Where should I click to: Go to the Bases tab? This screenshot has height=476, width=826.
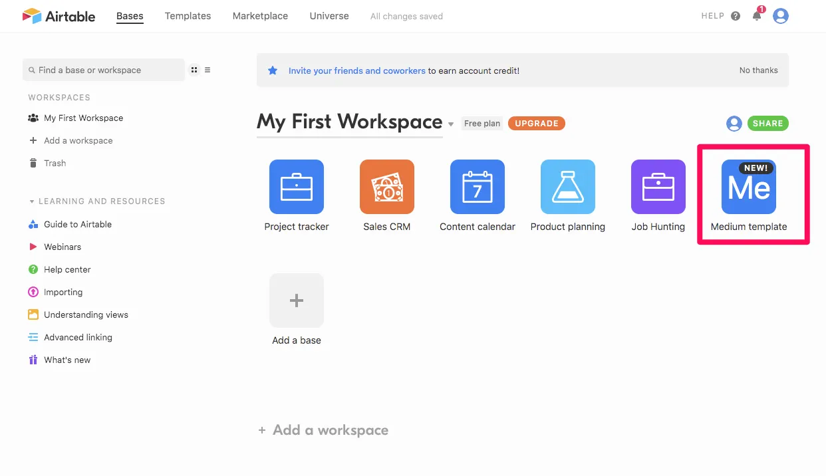pyautogui.click(x=130, y=16)
